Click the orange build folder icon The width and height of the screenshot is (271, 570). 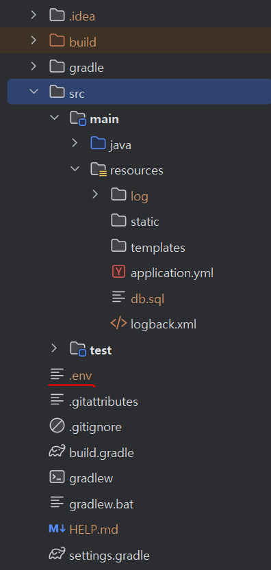tap(57, 40)
